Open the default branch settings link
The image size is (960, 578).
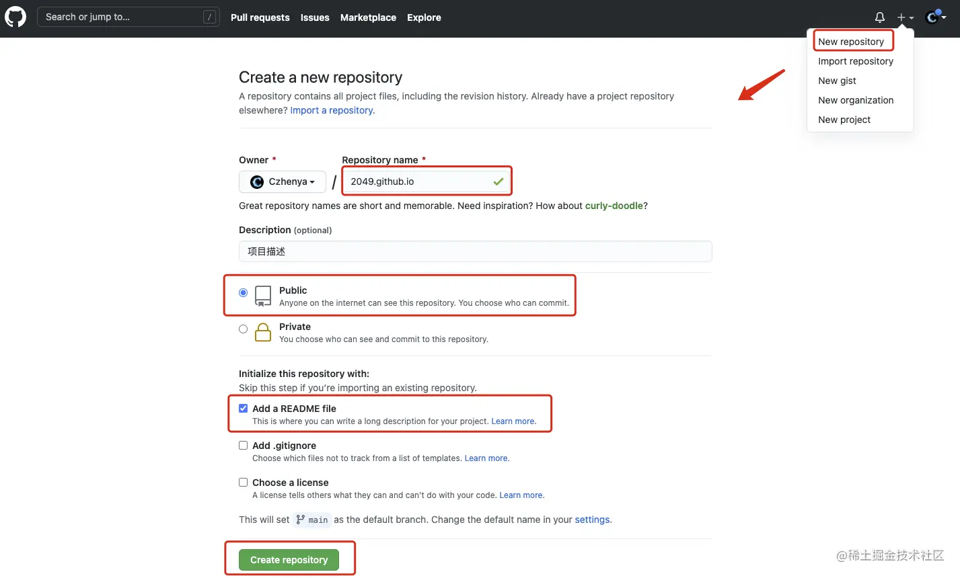tap(592, 520)
